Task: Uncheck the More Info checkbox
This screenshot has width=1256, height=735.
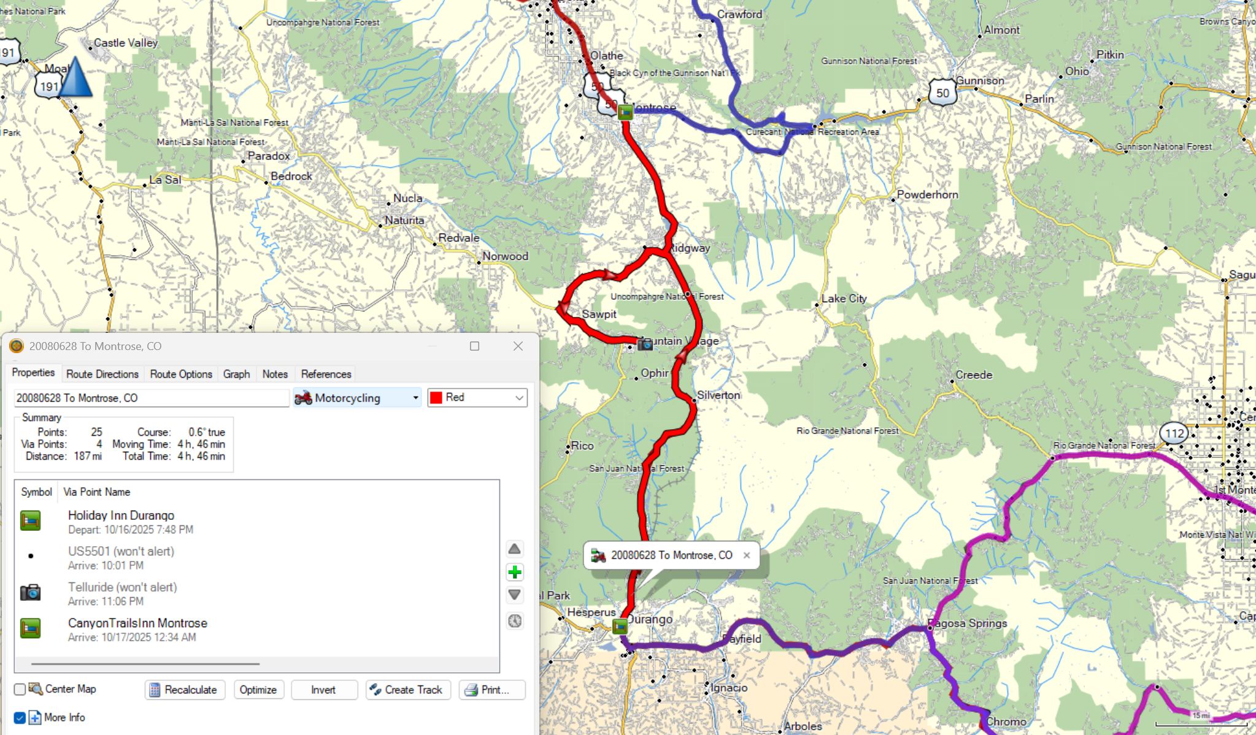Action: [20, 718]
